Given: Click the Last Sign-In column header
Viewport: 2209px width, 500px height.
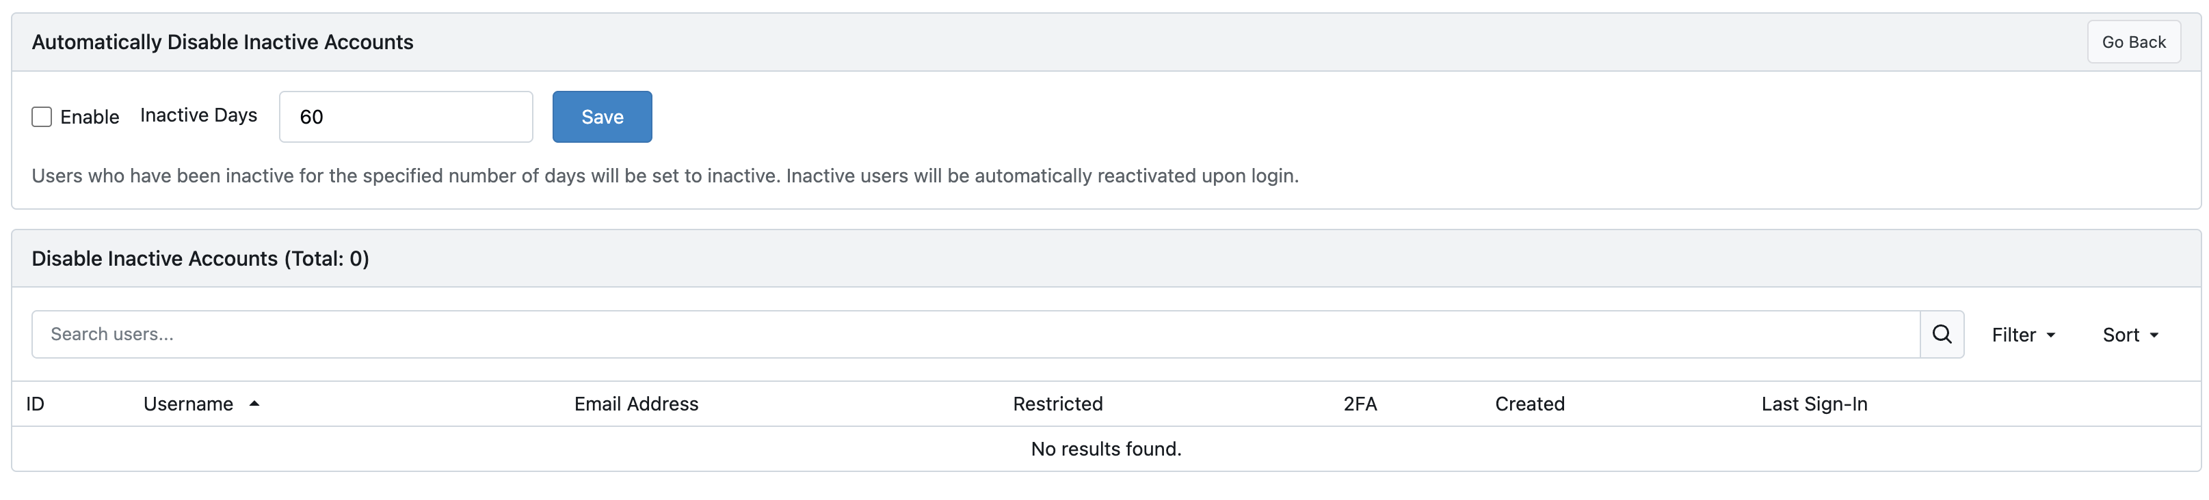Looking at the screenshot, I should 1813,404.
